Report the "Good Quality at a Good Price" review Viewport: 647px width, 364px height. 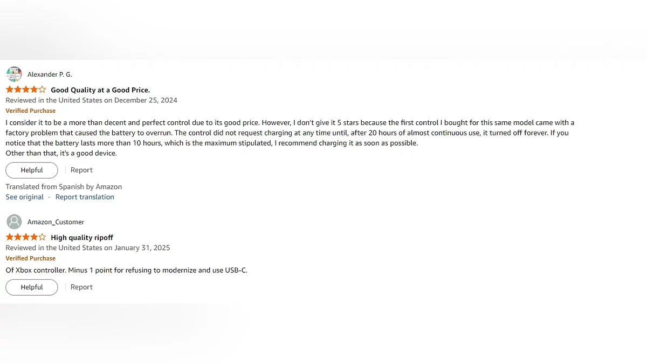(x=81, y=170)
